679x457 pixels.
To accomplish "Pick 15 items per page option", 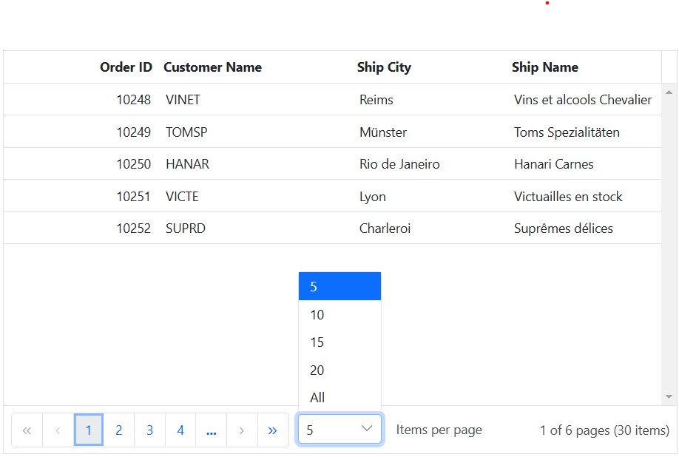I will pos(339,342).
